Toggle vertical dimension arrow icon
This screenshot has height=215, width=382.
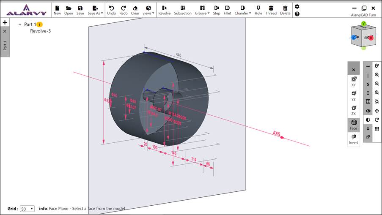point(368,93)
